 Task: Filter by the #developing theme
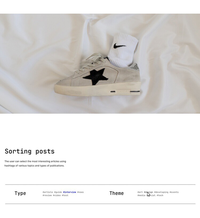tap(161, 192)
